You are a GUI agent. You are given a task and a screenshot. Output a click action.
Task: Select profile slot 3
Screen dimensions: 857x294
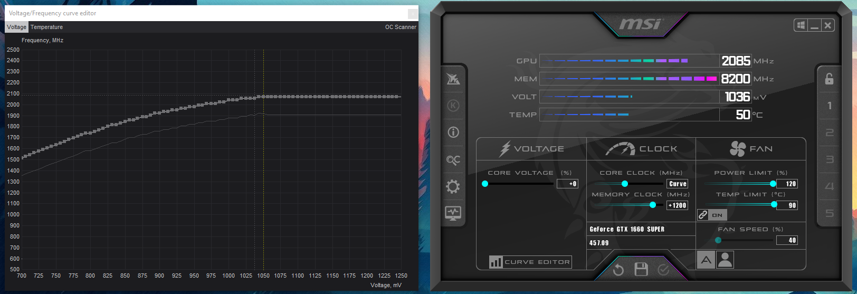click(830, 159)
